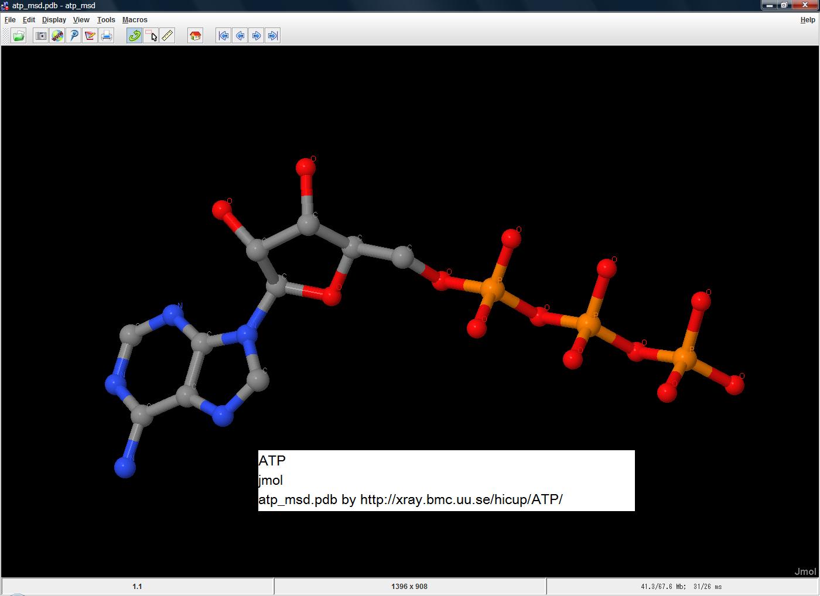The width and height of the screenshot is (820, 596).
Task: Activate the measure distance ruler tool
Action: (167, 36)
